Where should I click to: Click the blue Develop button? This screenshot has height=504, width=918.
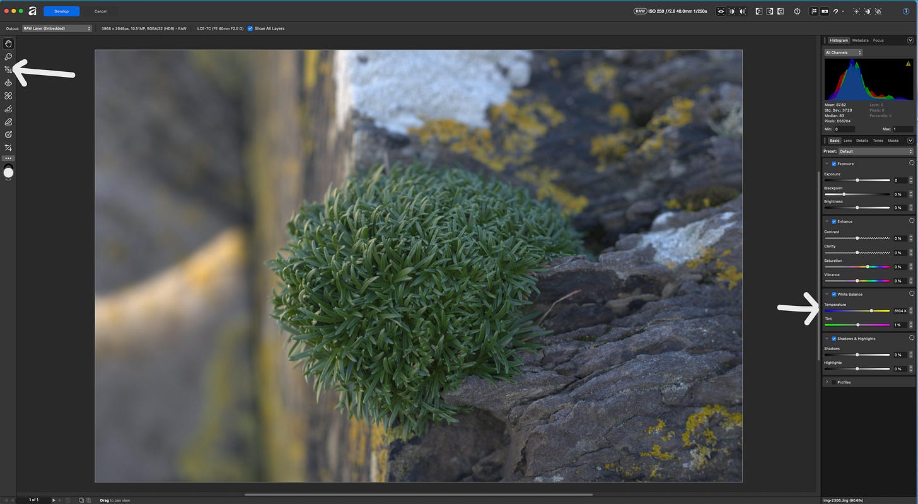point(62,11)
